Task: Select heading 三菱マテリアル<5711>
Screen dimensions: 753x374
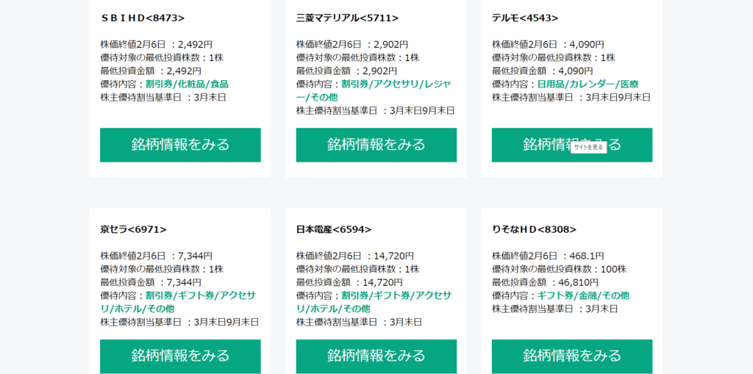Action: 347,18
